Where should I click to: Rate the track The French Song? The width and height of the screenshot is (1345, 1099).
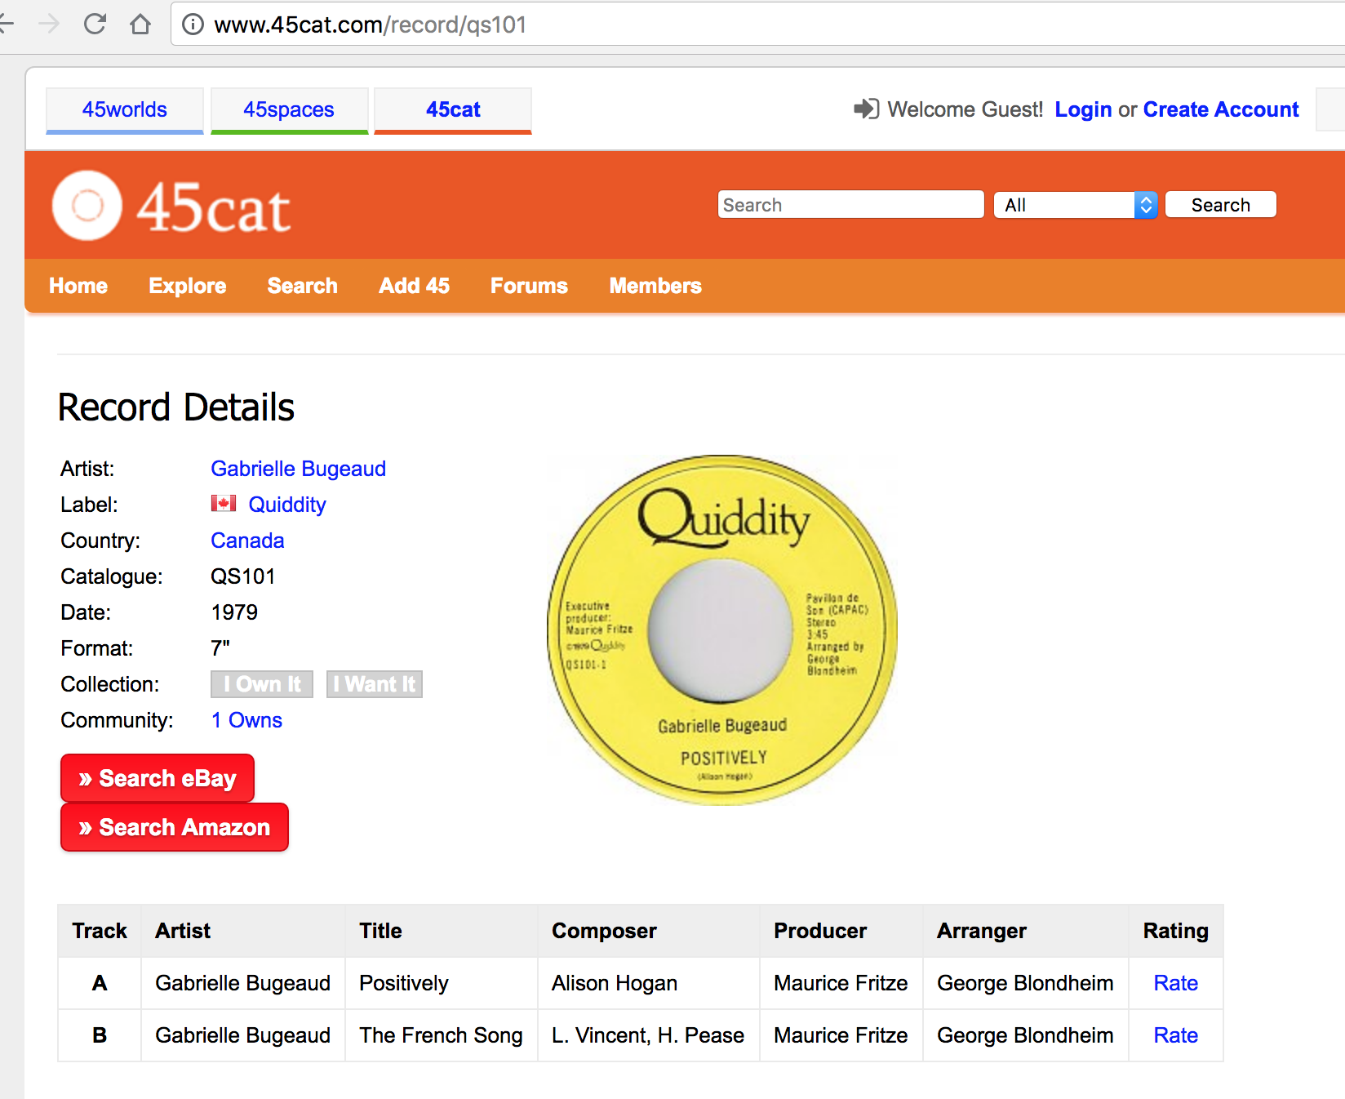tap(1175, 1035)
